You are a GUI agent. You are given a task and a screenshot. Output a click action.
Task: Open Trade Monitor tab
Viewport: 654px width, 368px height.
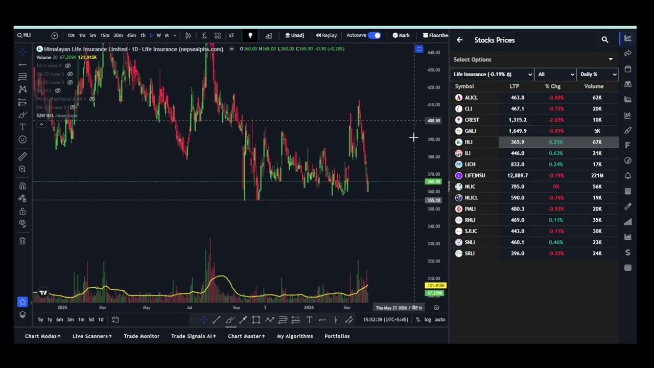point(142,336)
